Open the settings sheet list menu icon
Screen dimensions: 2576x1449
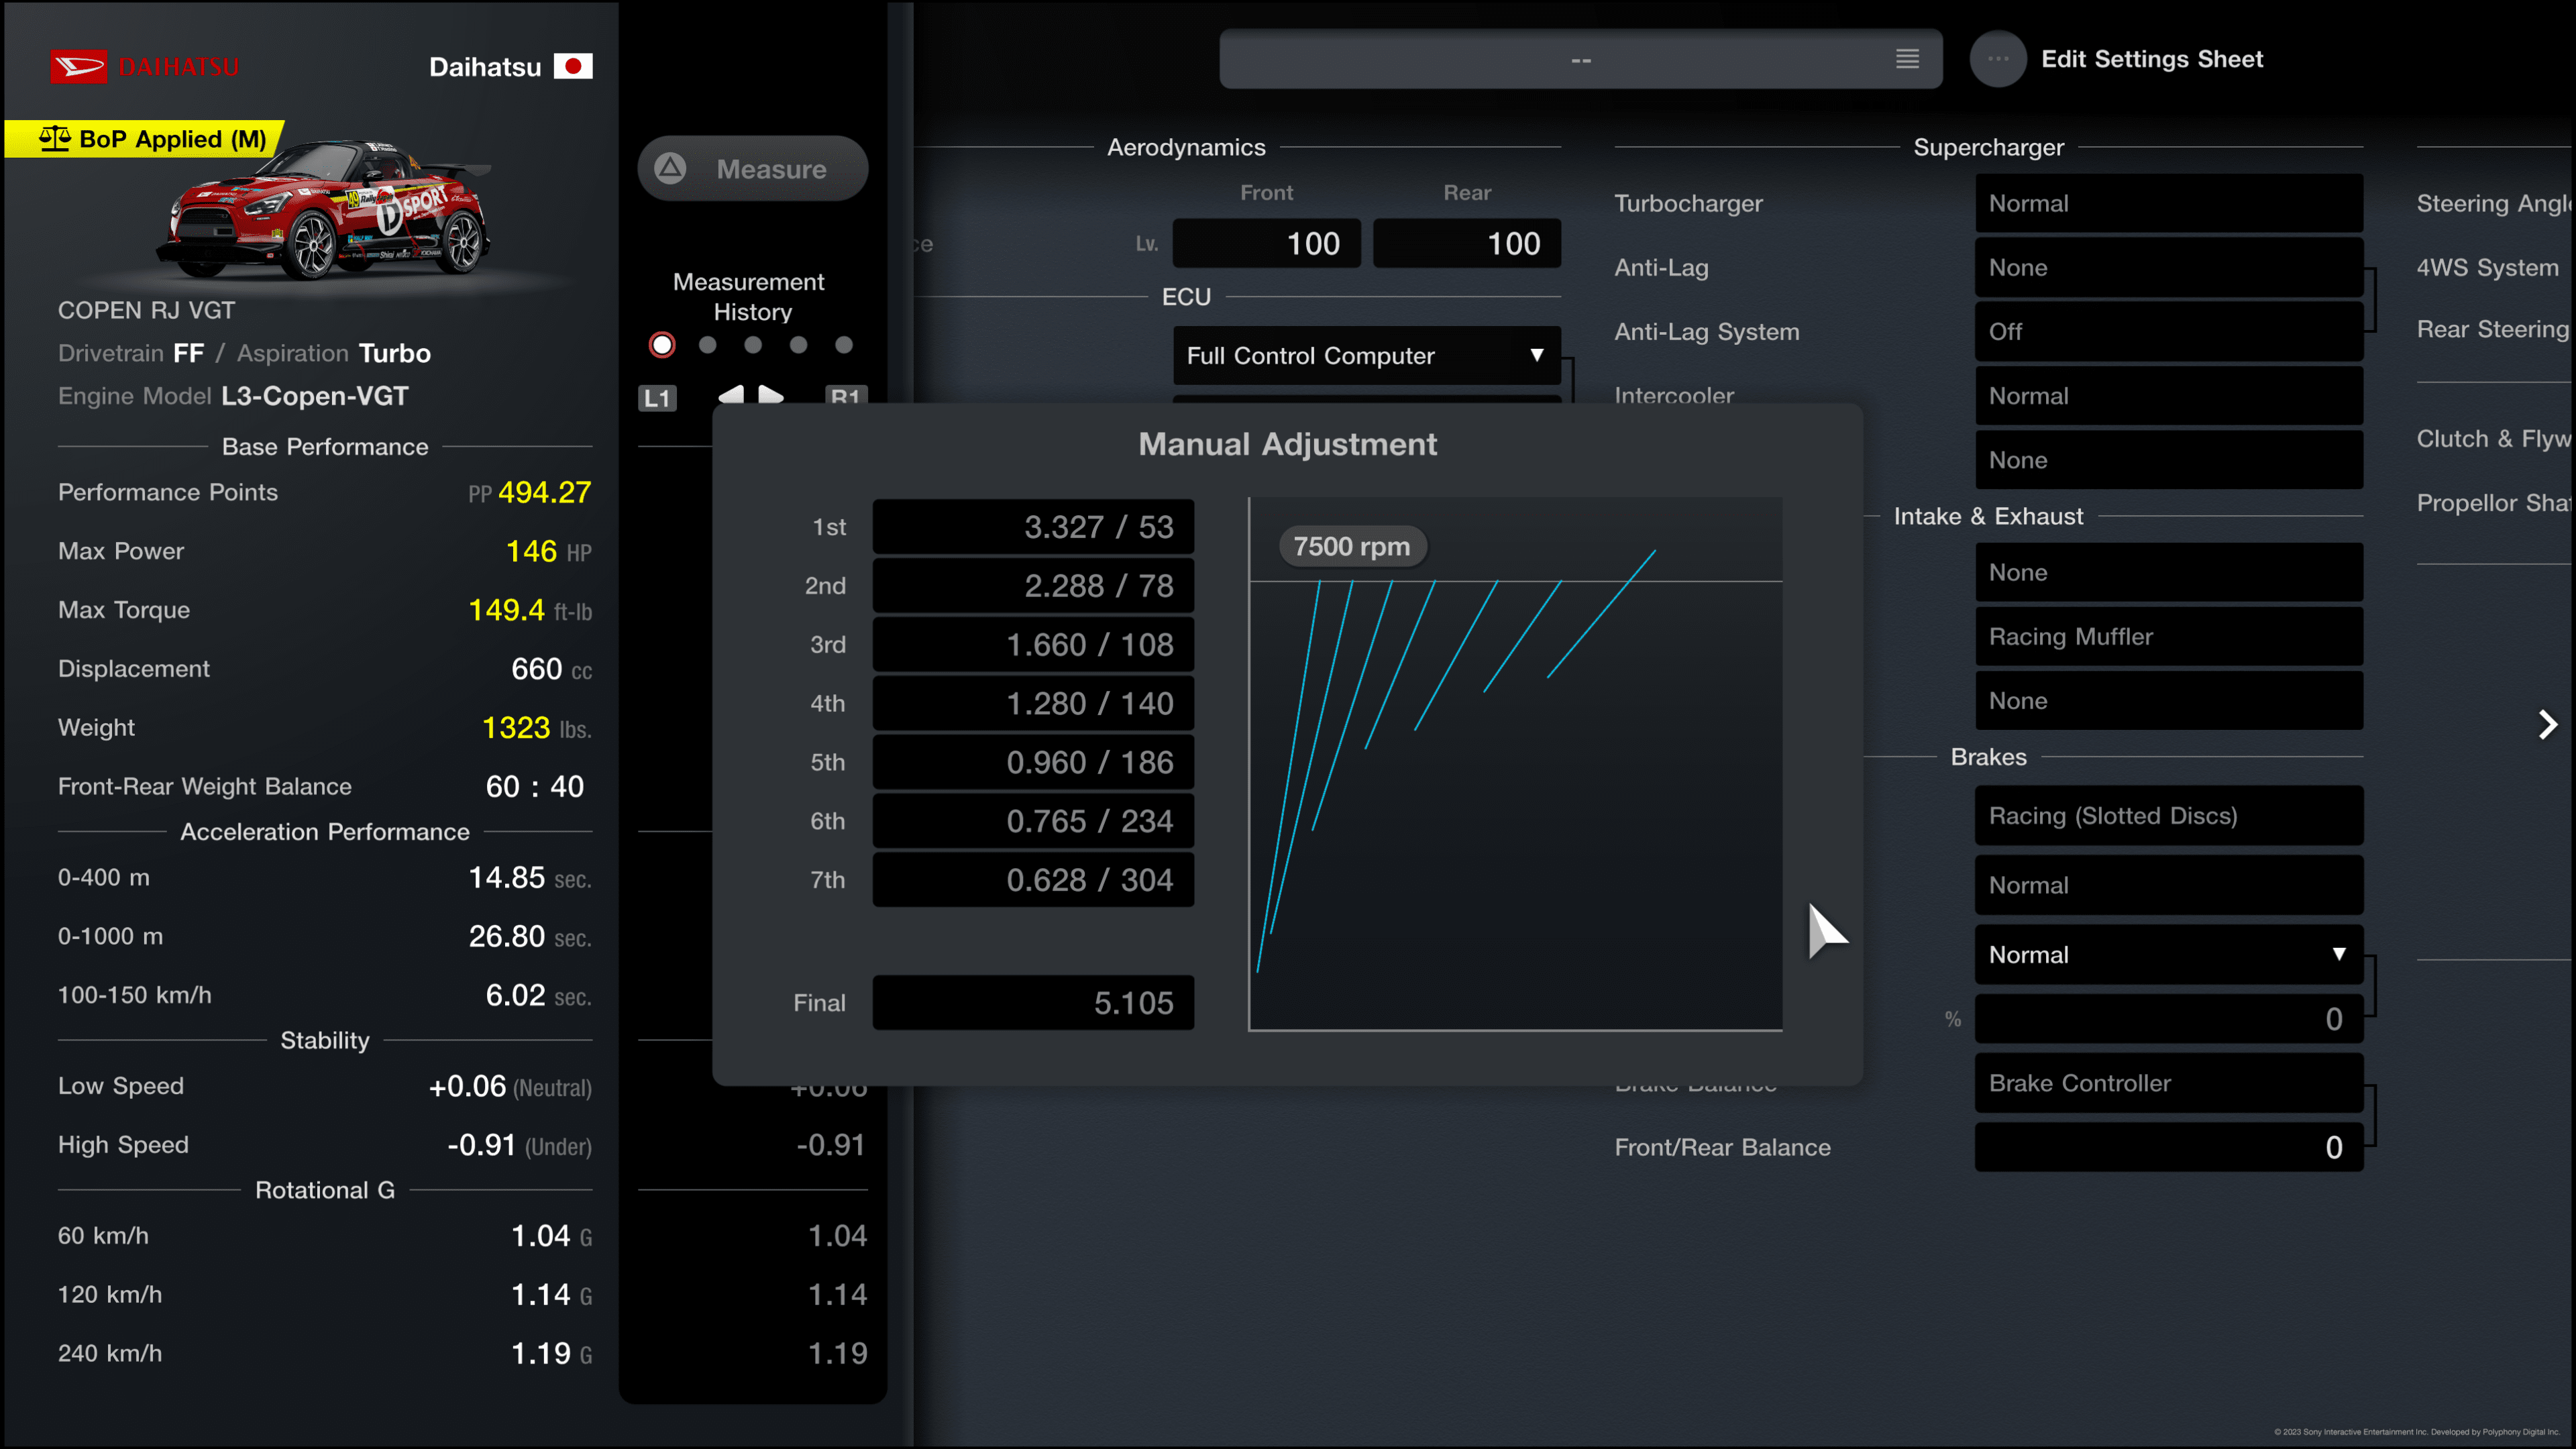pyautogui.click(x=1907, y=59)
